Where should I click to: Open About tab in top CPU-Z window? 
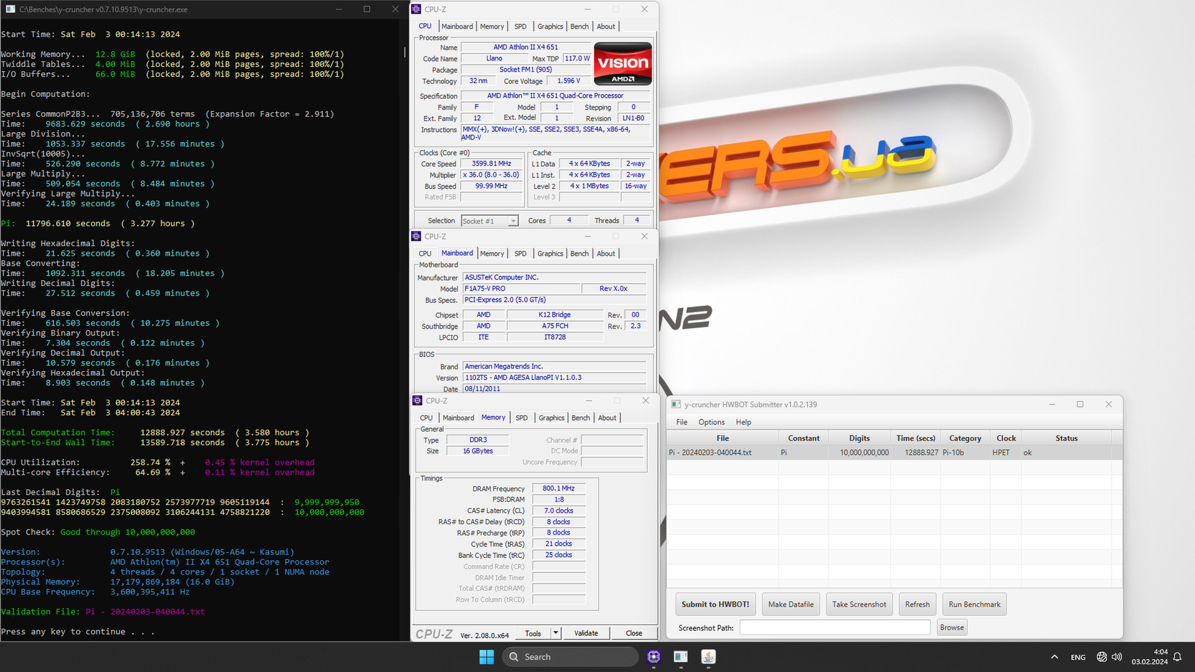pos(606,27)
